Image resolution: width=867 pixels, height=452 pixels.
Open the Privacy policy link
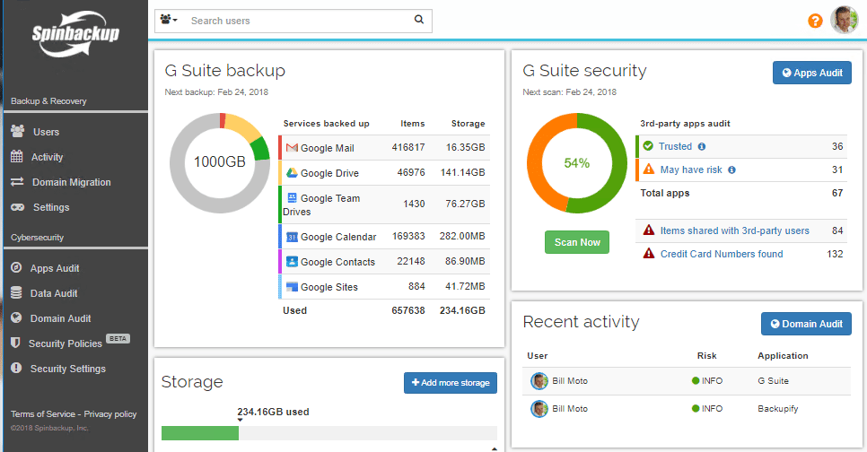point(110,413)
